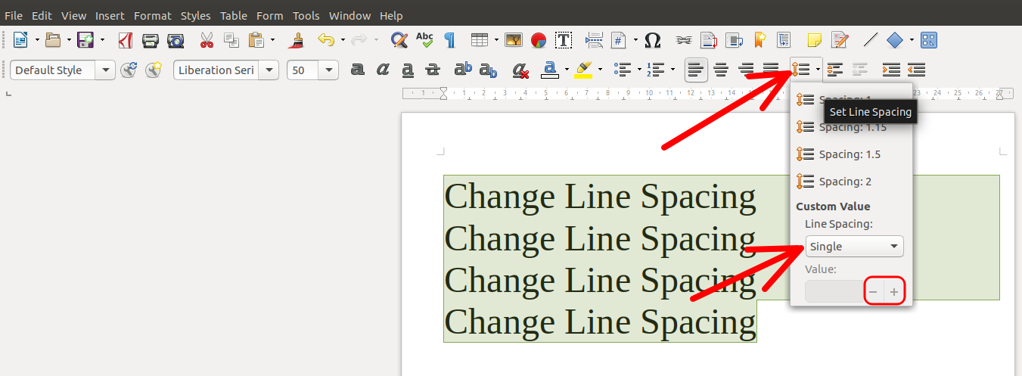This screenshot has height=376, width=1022.
Task: Insert a chart
Action: click(x=539, y=39)
